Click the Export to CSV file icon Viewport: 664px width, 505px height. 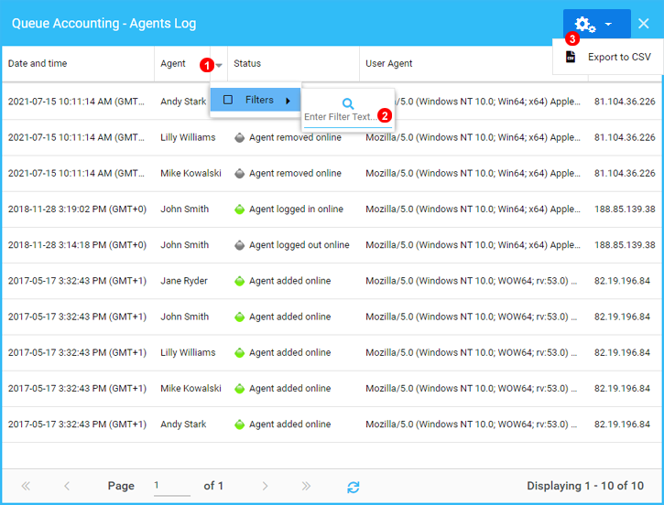tap(571, 57)
